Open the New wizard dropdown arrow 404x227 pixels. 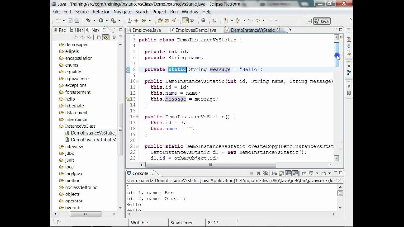tap(63, 20)
